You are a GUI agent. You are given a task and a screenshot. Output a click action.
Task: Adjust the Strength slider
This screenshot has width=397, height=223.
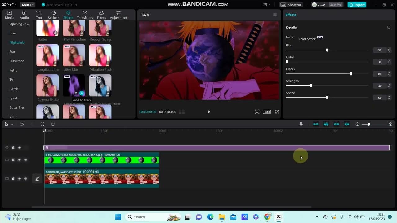[327, 85]
